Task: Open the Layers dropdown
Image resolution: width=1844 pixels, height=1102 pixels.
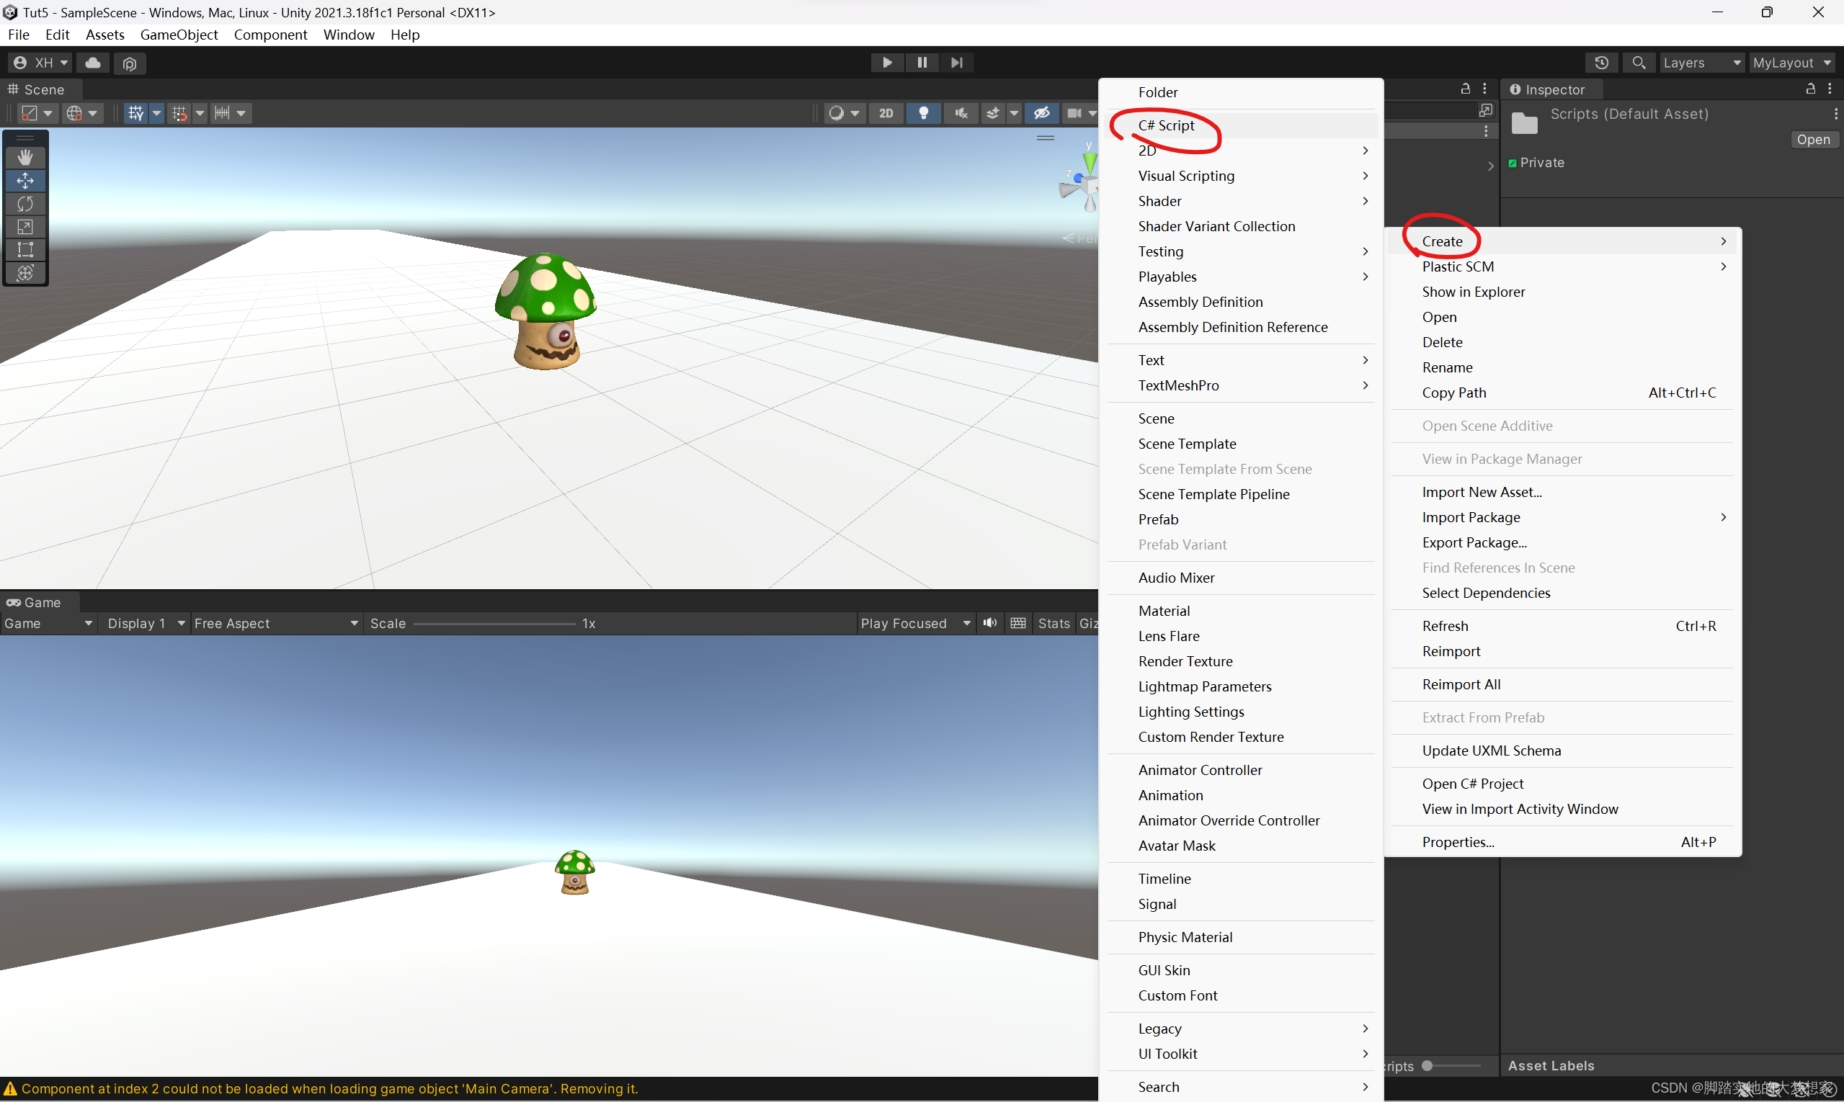Action: (x=1702, y=63)
